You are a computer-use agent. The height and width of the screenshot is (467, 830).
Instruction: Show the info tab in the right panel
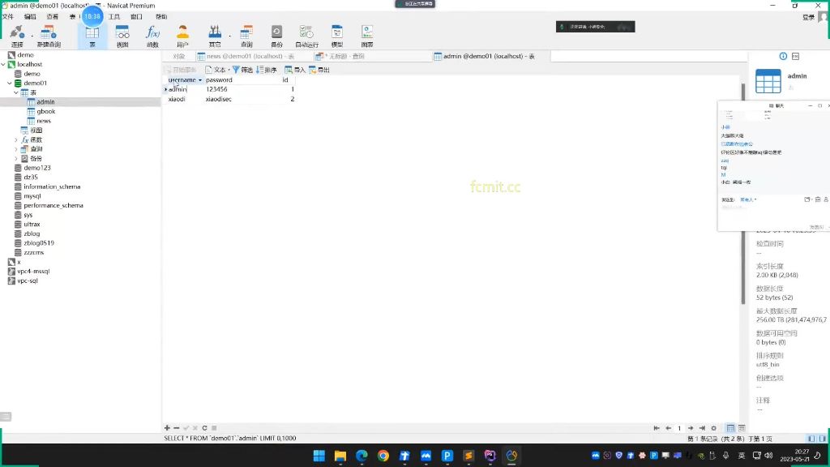[783, 56]
